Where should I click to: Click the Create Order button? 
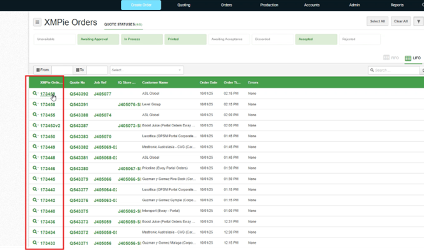tap(141, 5)
